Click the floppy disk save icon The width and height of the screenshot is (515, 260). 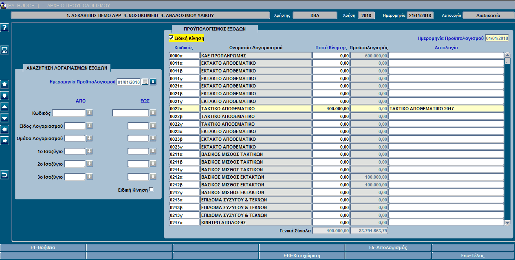(4, 50)
